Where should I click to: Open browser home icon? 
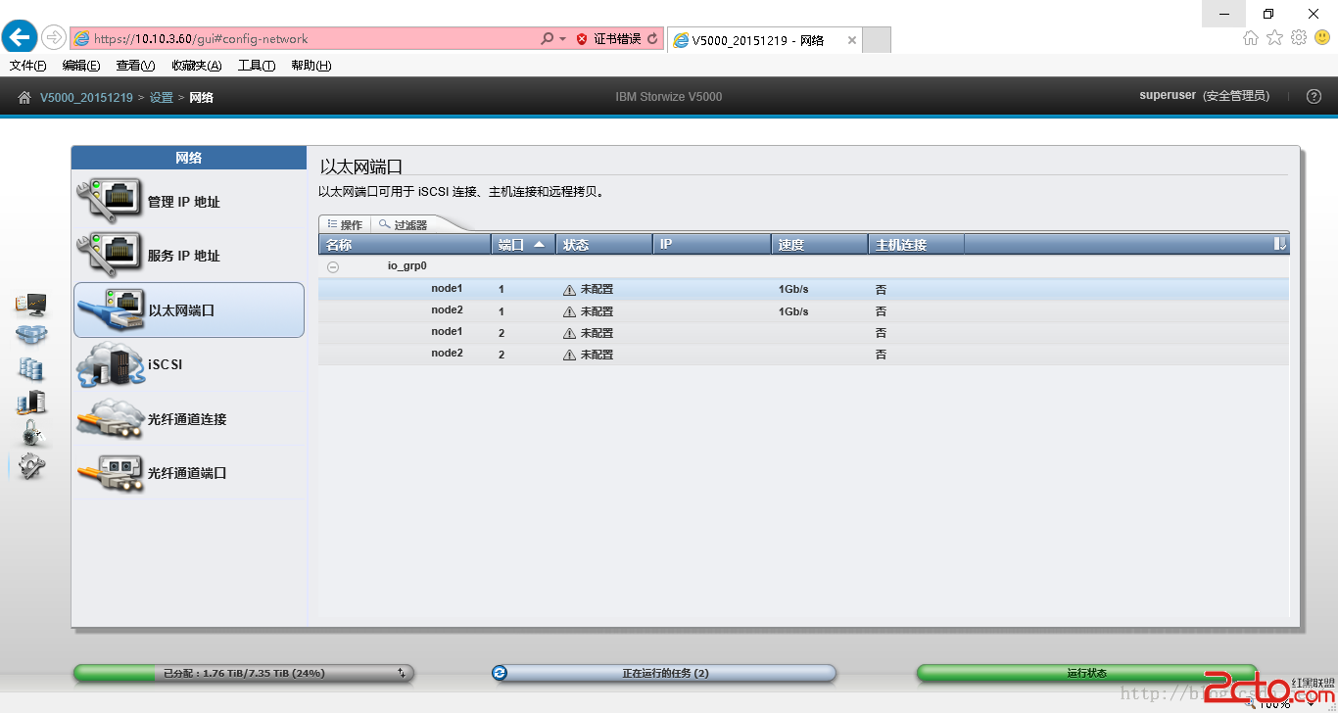[x=1251, y=37]
